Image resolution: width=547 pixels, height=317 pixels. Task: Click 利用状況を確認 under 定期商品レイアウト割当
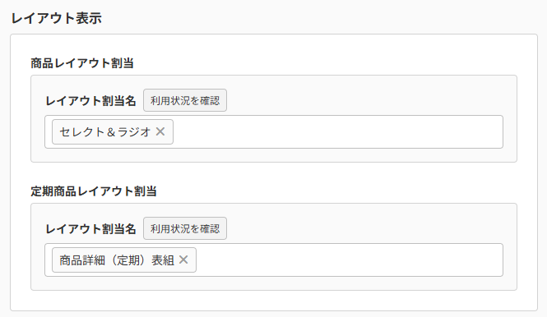click(x=185, y=228)
